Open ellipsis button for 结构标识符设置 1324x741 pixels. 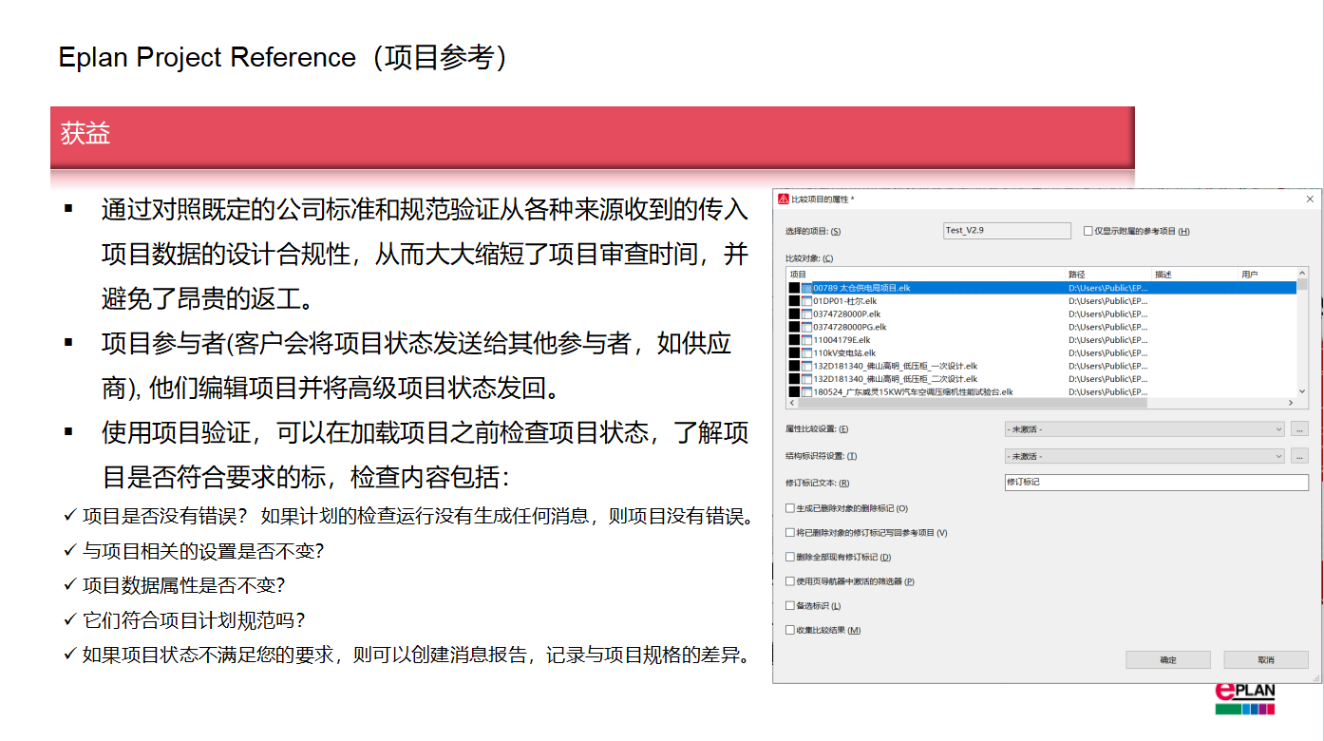tap(1300, 456)
